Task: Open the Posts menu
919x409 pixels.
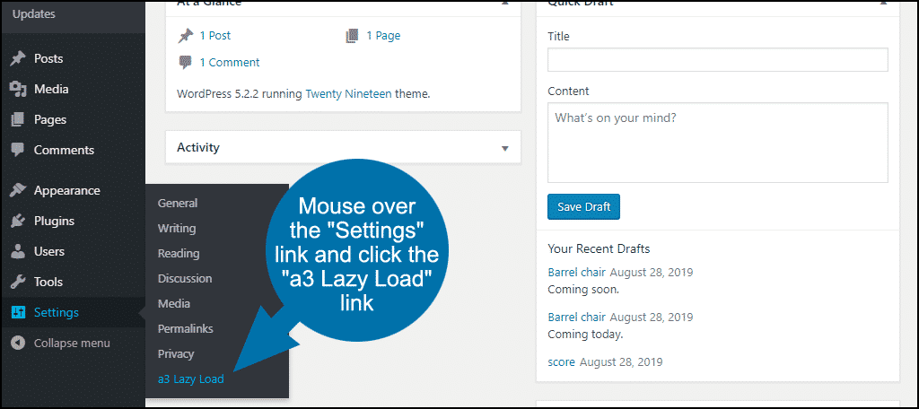Action: tap(48, 58)
